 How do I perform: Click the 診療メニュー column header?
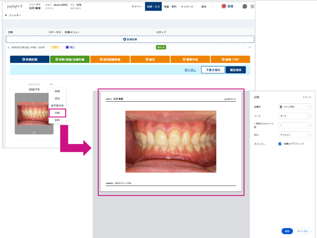point(72,32)
